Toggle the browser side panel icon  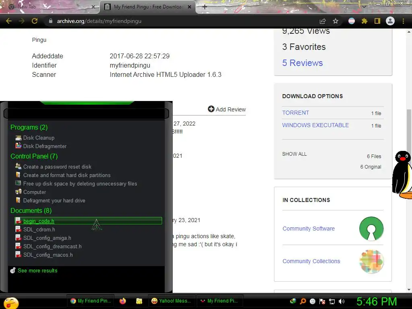coord(377,21)
